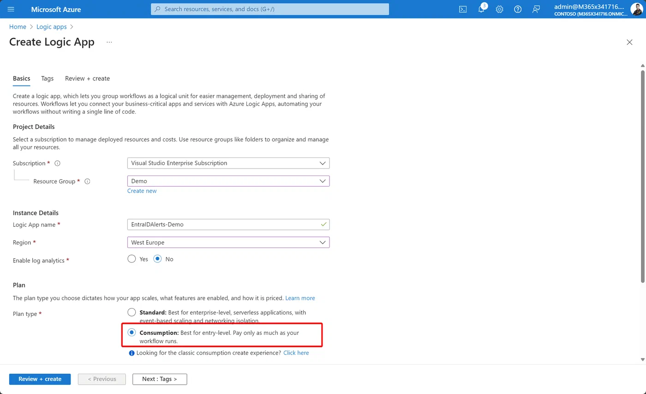
Task: Click the scroll down arrow of page
Action: (642, 359)
